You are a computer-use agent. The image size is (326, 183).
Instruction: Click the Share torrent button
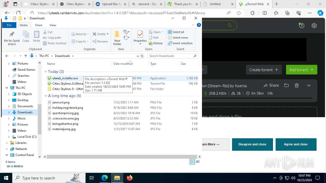tap(271, 85)
